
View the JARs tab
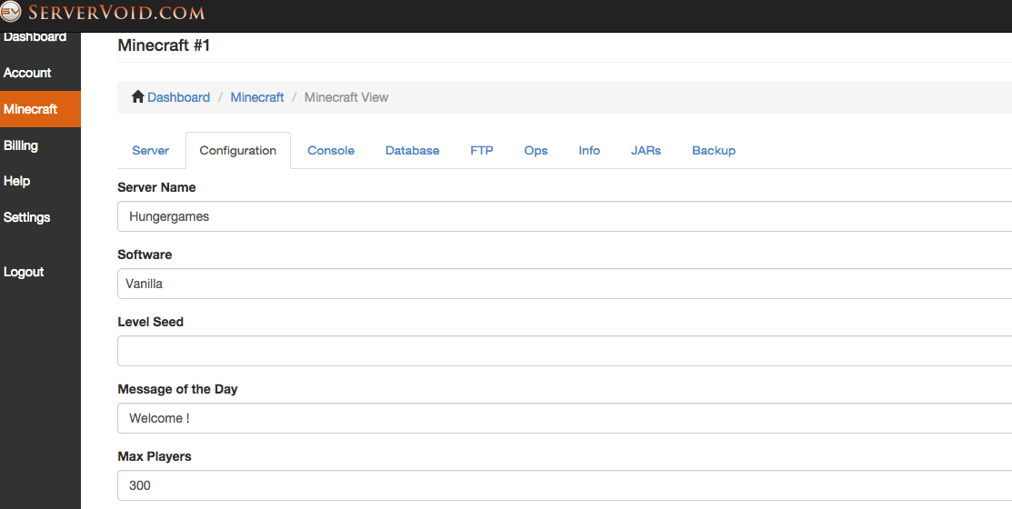[x=646, y=151]
